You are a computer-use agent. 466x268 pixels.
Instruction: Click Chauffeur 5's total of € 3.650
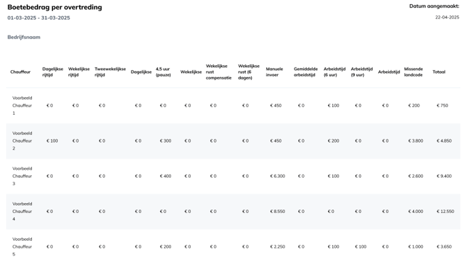pyautogui.click(x=444, y=247)
